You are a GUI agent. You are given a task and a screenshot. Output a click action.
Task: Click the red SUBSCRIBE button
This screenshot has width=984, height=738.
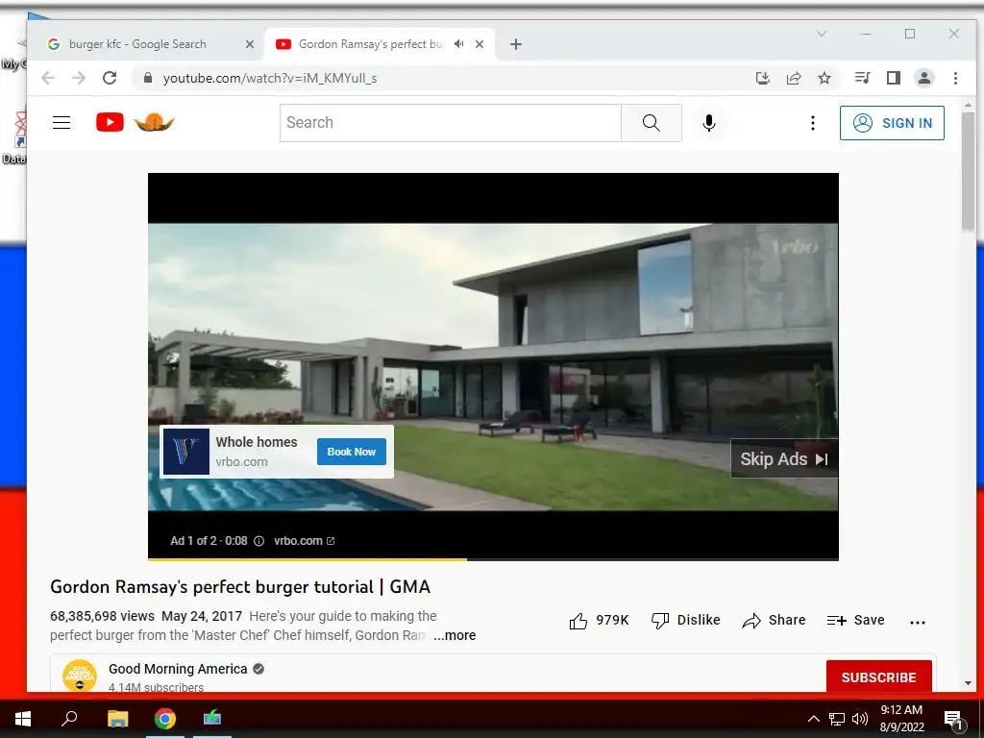[x=878, y=677]
